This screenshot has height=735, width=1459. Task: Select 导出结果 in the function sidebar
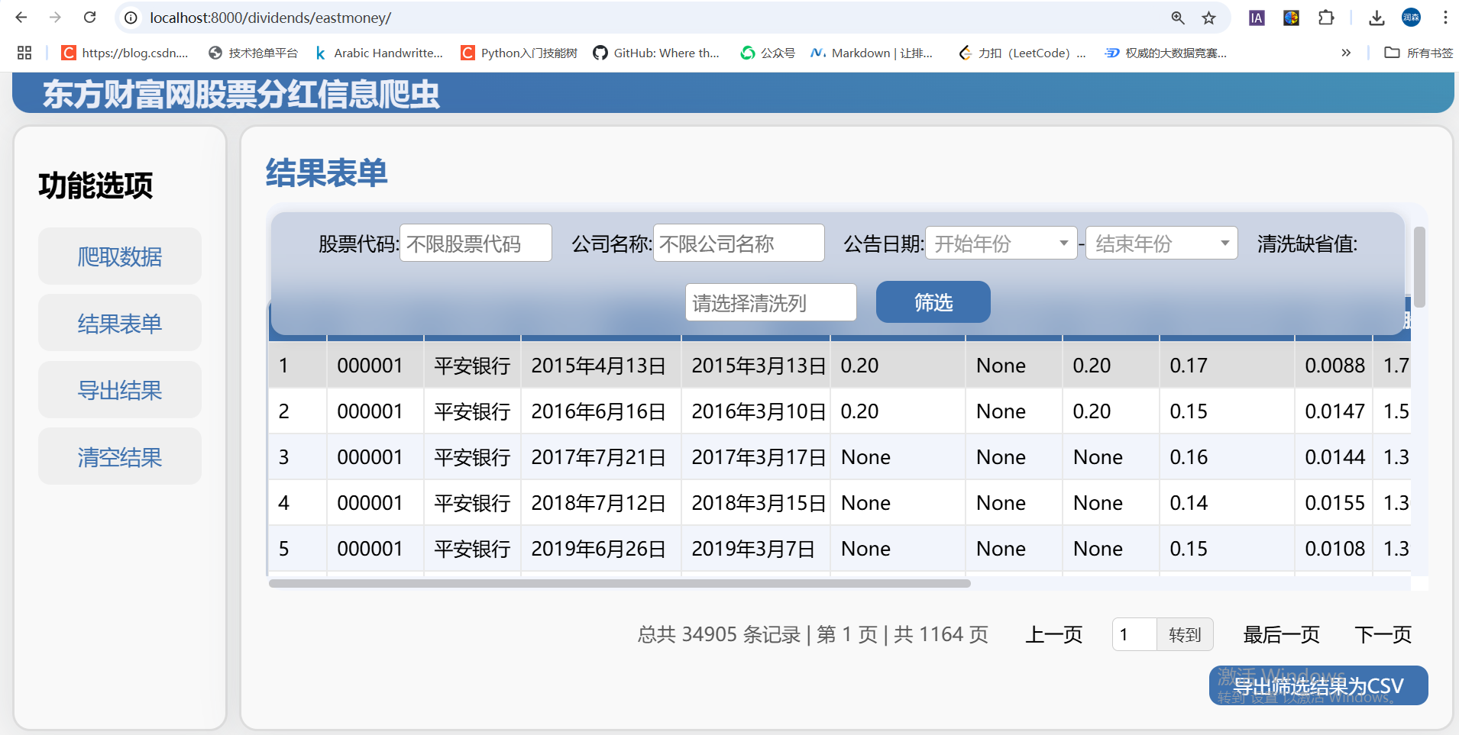tap(120, 390)
